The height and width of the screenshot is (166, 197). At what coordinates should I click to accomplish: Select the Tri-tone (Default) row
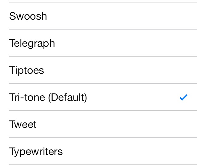(x=98, y=97)
